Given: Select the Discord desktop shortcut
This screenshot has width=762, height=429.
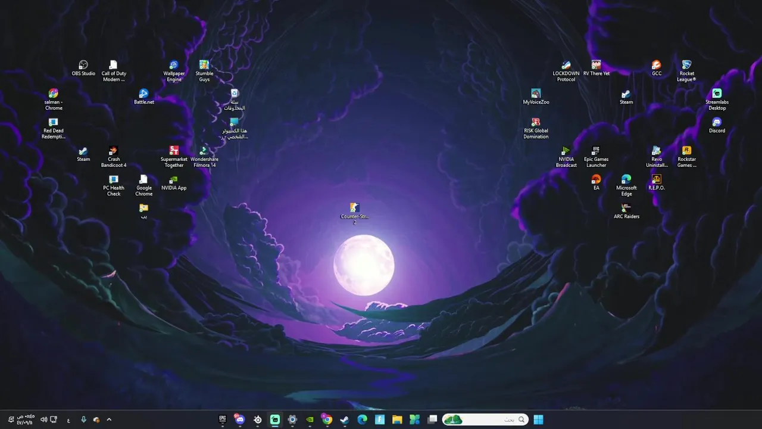Looking at the screenshot, I should 717,125.
